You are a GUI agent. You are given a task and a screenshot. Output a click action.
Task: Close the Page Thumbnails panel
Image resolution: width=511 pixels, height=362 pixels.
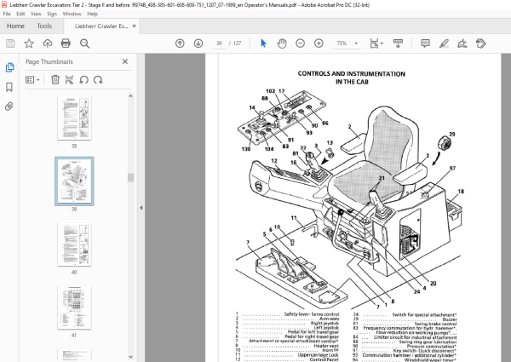click(x=125, y=61)
